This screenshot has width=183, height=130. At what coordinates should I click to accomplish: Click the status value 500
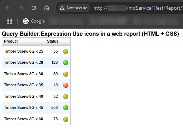coord(55,107)
